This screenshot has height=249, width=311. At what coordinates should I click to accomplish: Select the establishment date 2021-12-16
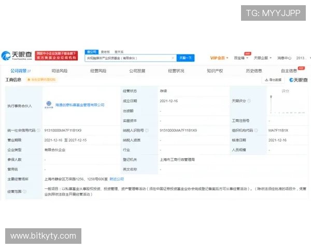(x=169, y=101)
